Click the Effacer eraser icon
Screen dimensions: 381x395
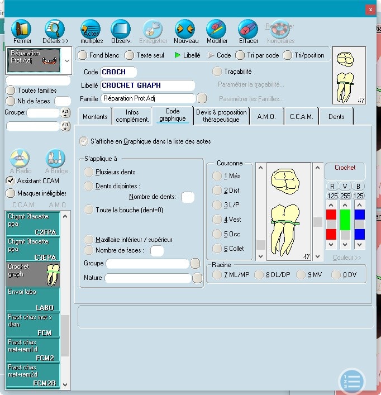(248, 29)
